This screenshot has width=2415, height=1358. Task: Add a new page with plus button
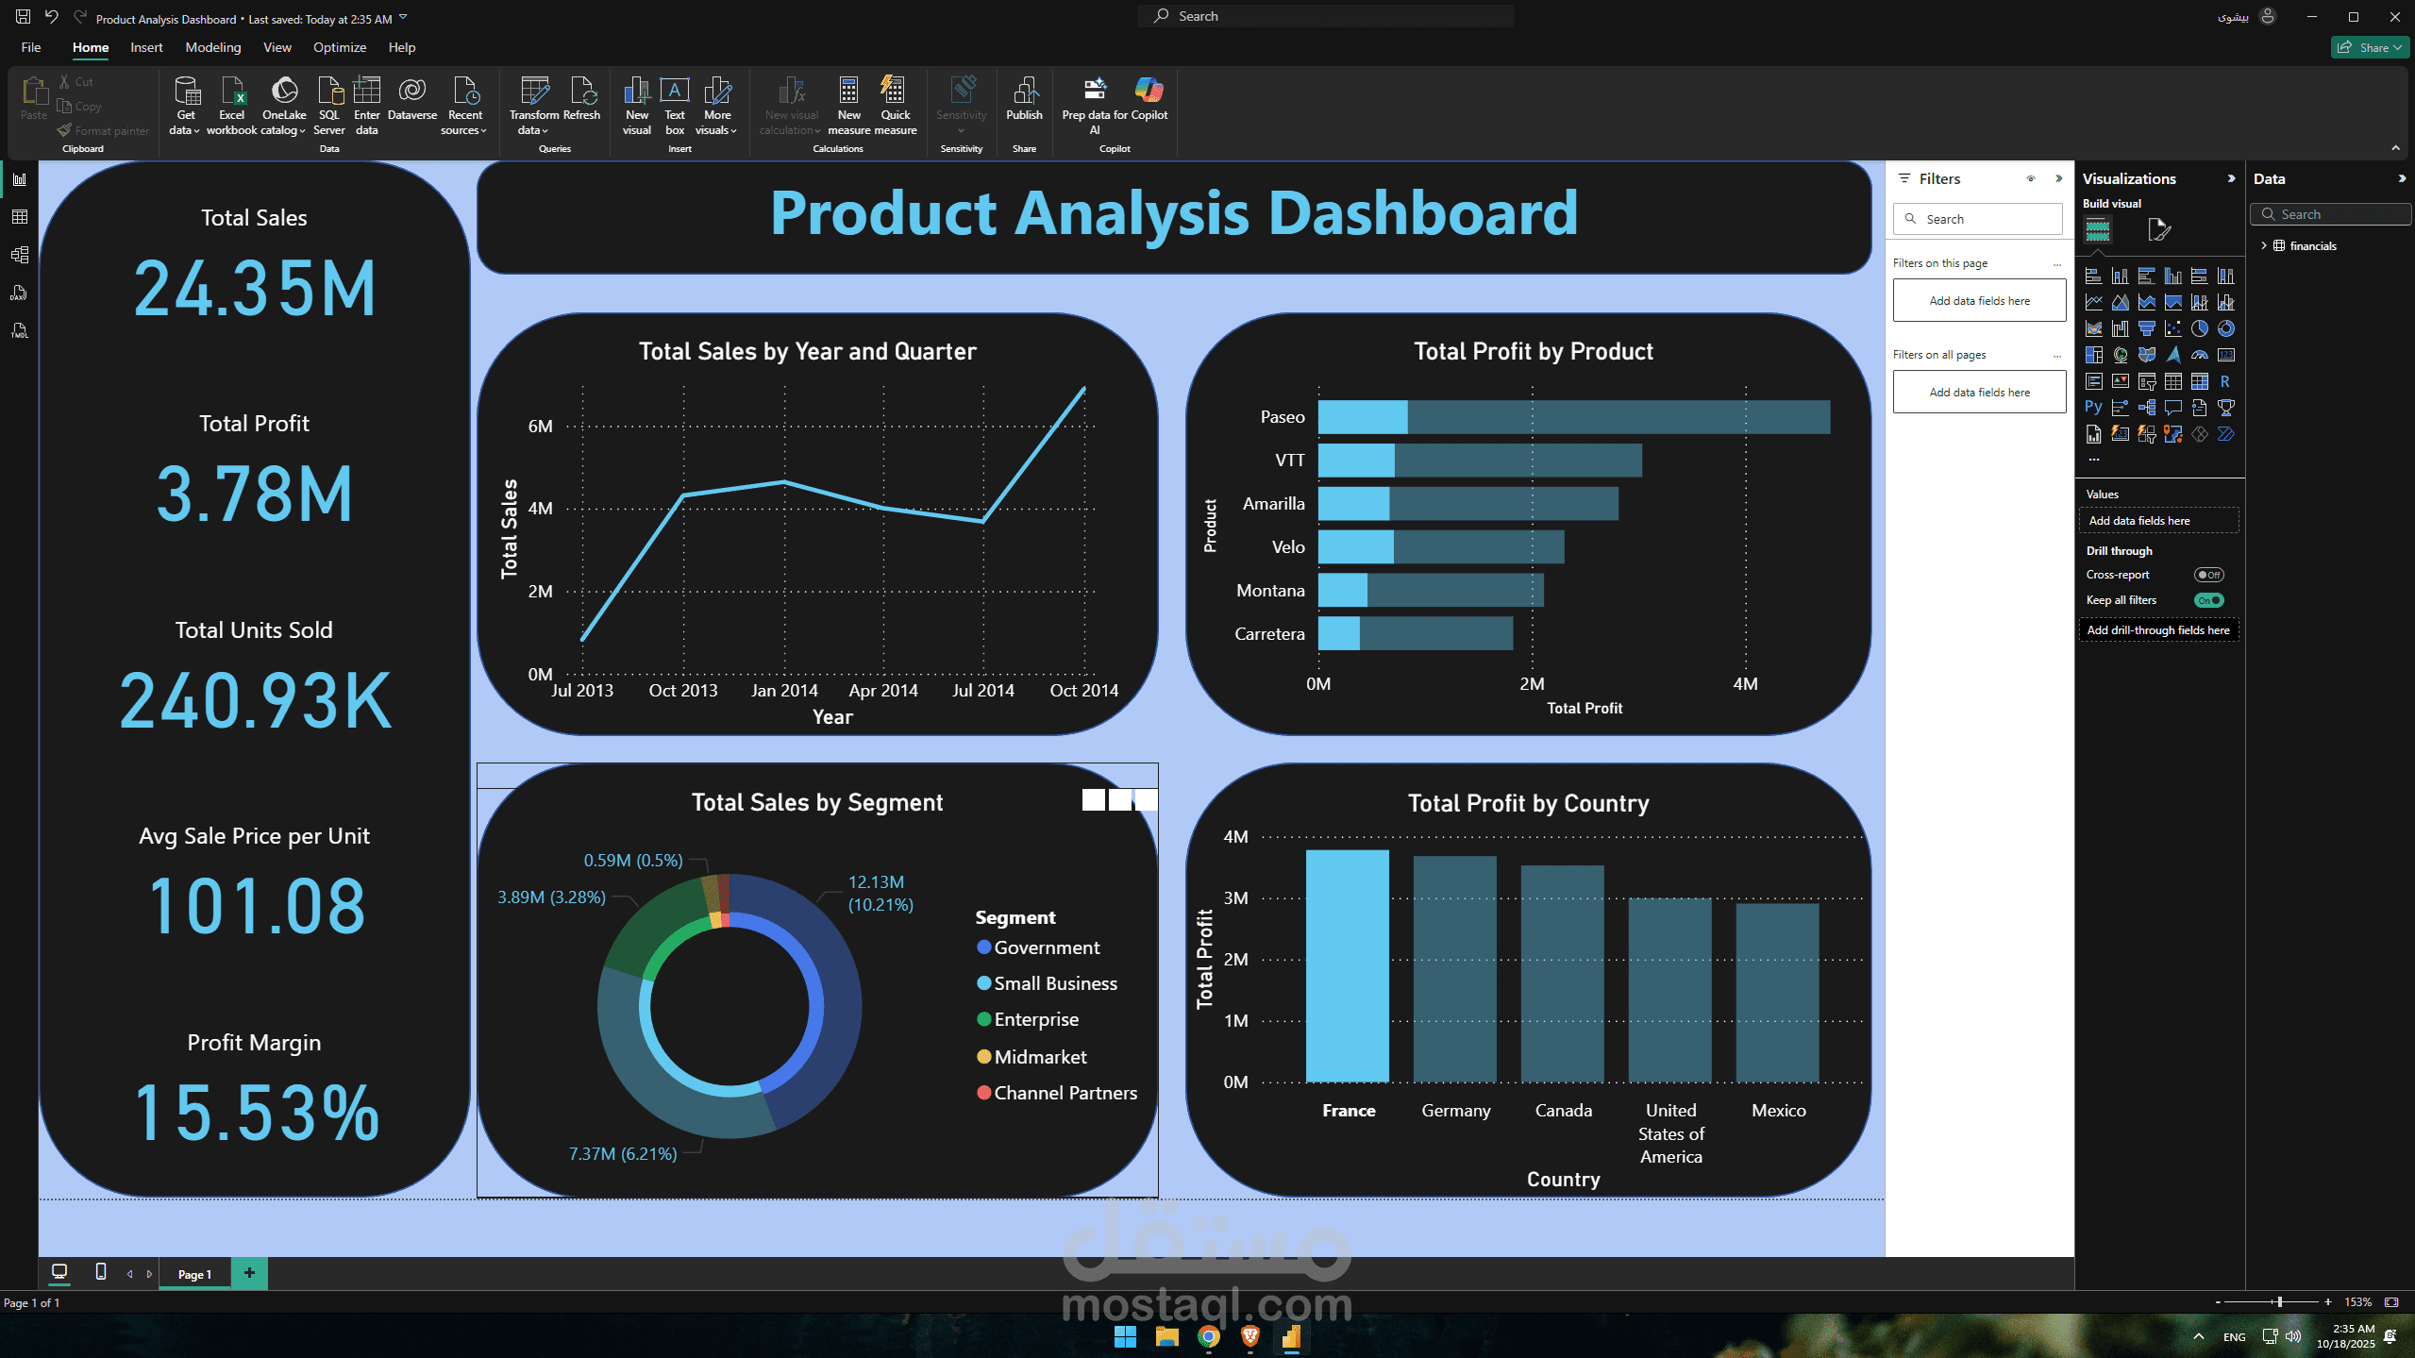pos(249,1272)
